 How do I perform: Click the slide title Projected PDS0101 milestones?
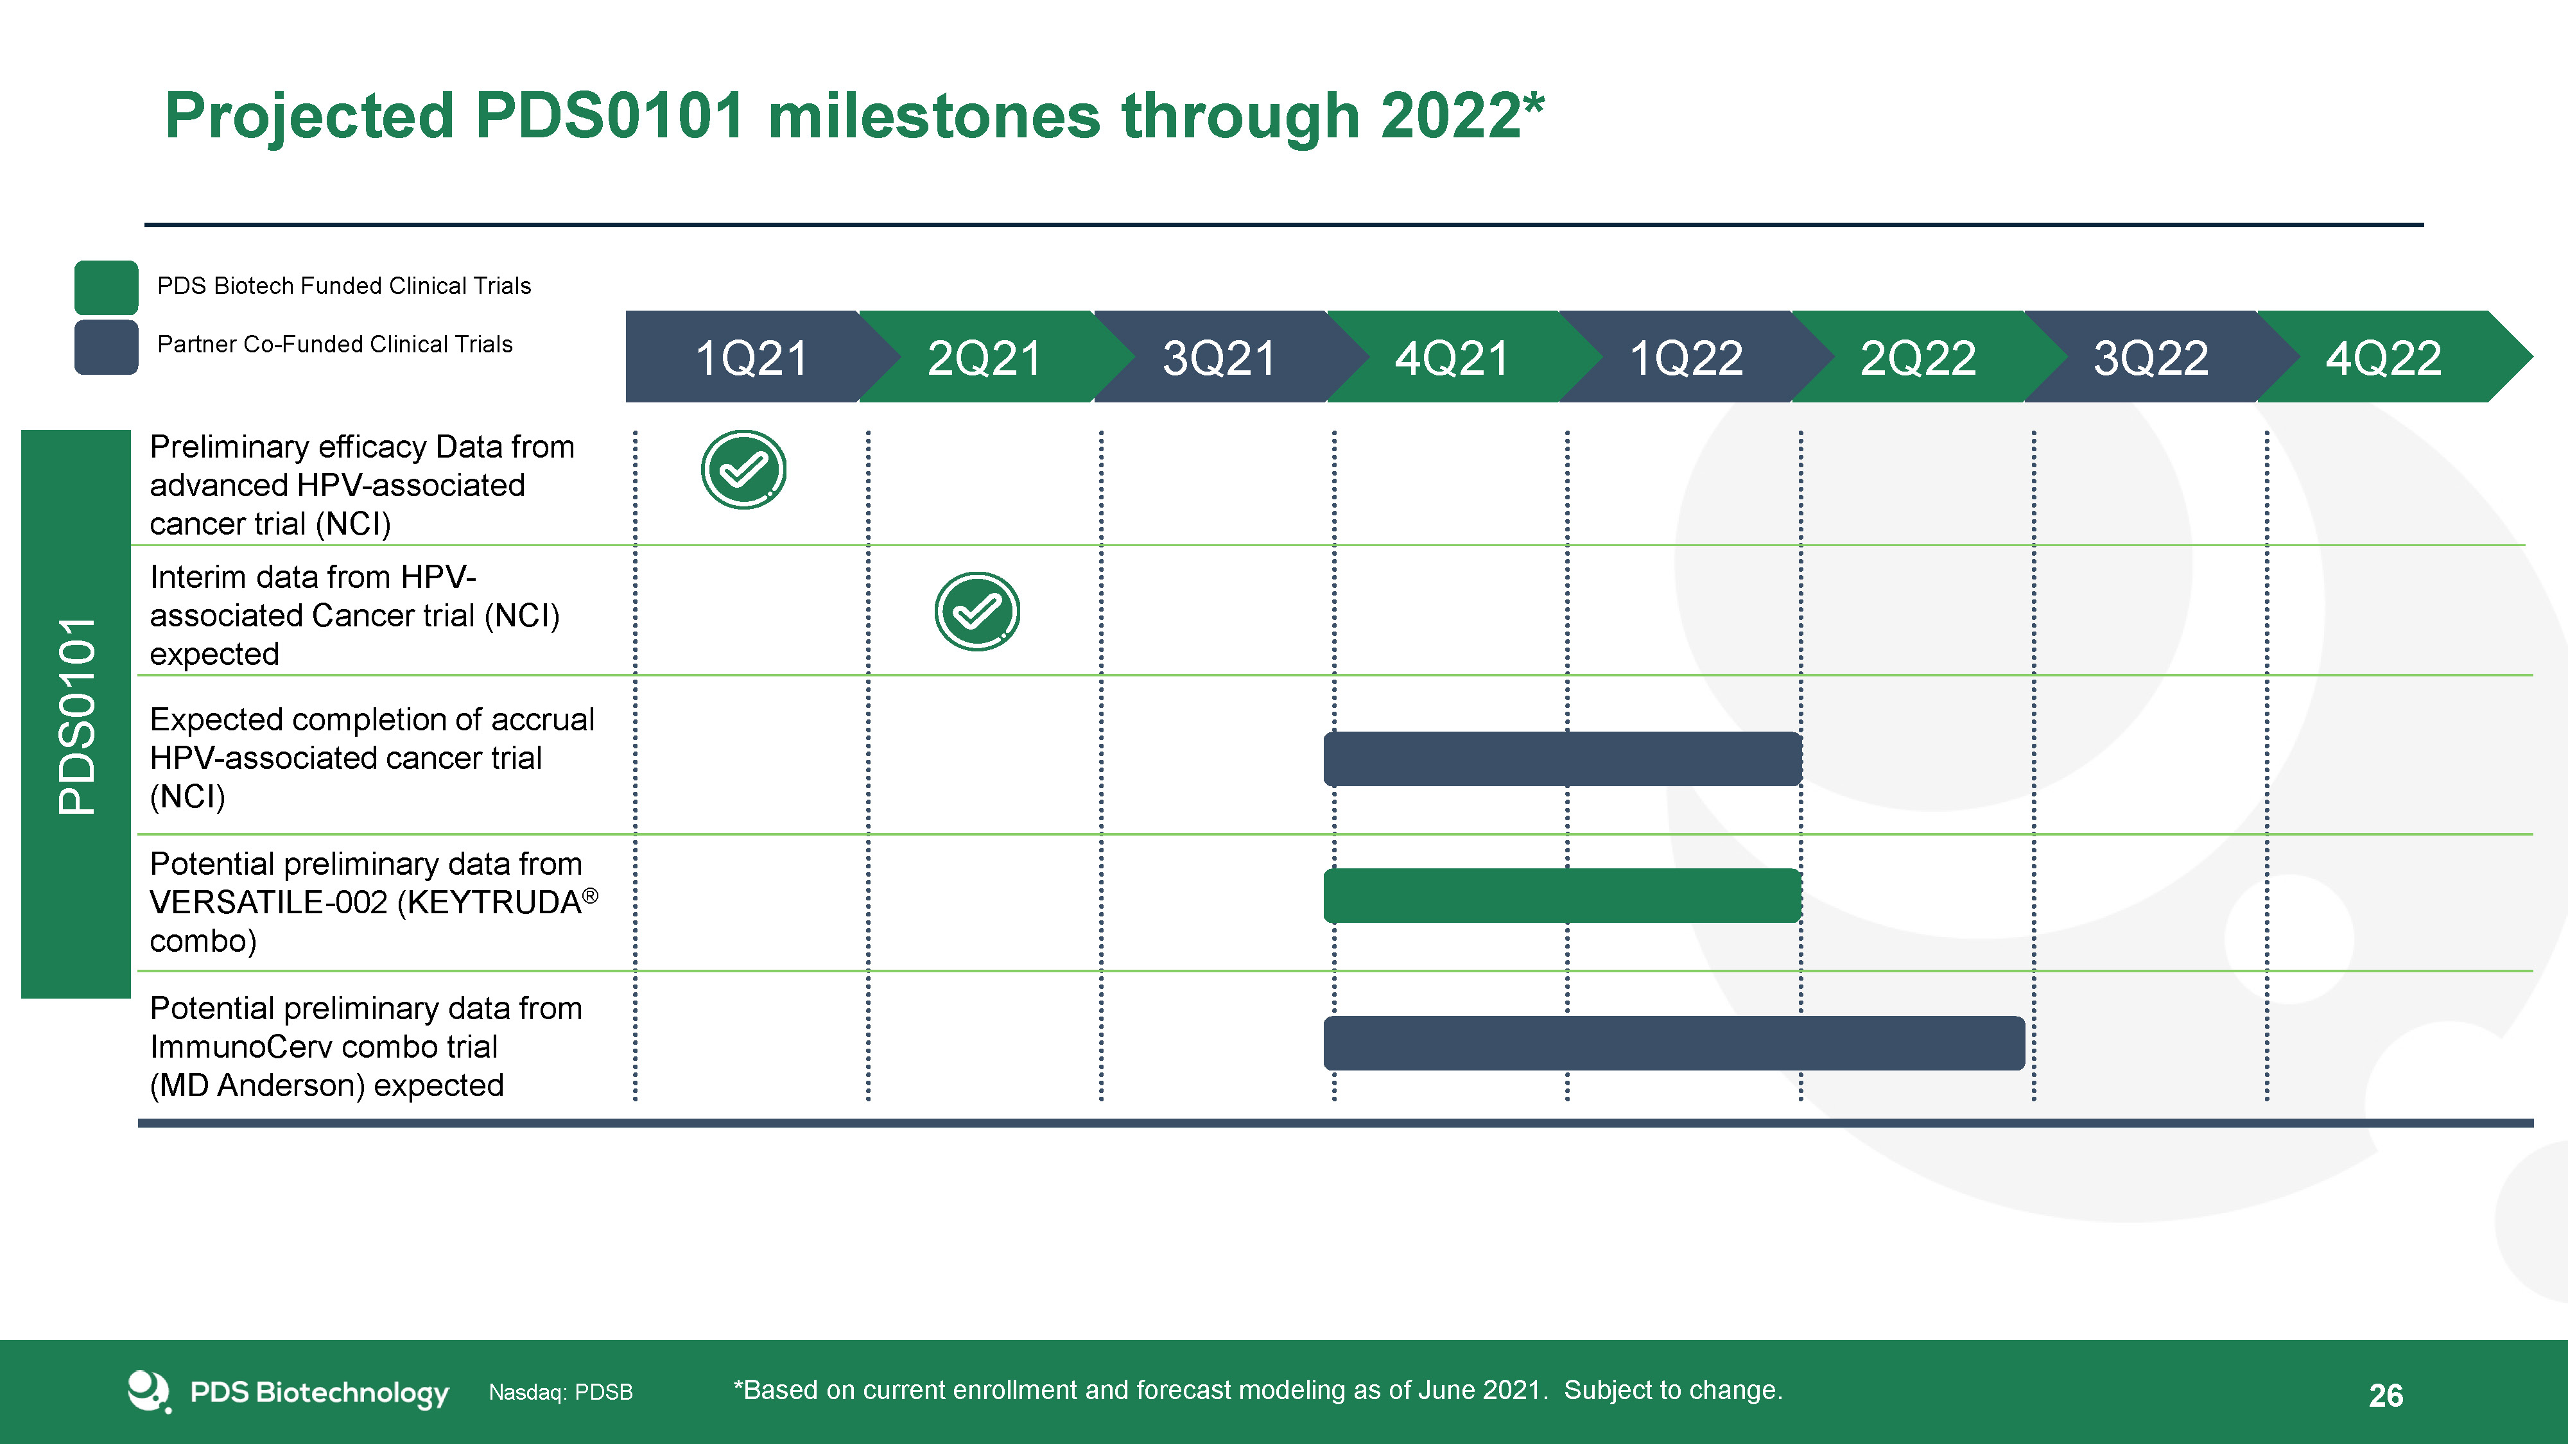point(853,116)
